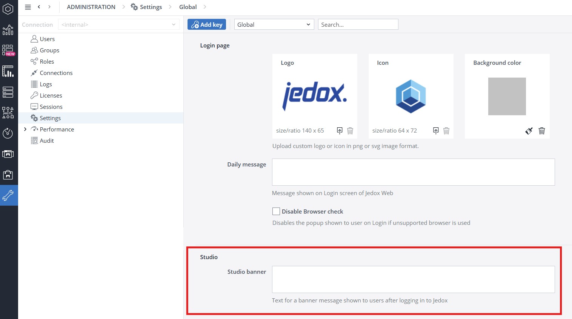Select the Scheduler clock icon in the sidebar
Screen dimensions: 572x319
(8, 133)
